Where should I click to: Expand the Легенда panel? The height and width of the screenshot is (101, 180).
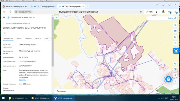[x=78, y=91]
